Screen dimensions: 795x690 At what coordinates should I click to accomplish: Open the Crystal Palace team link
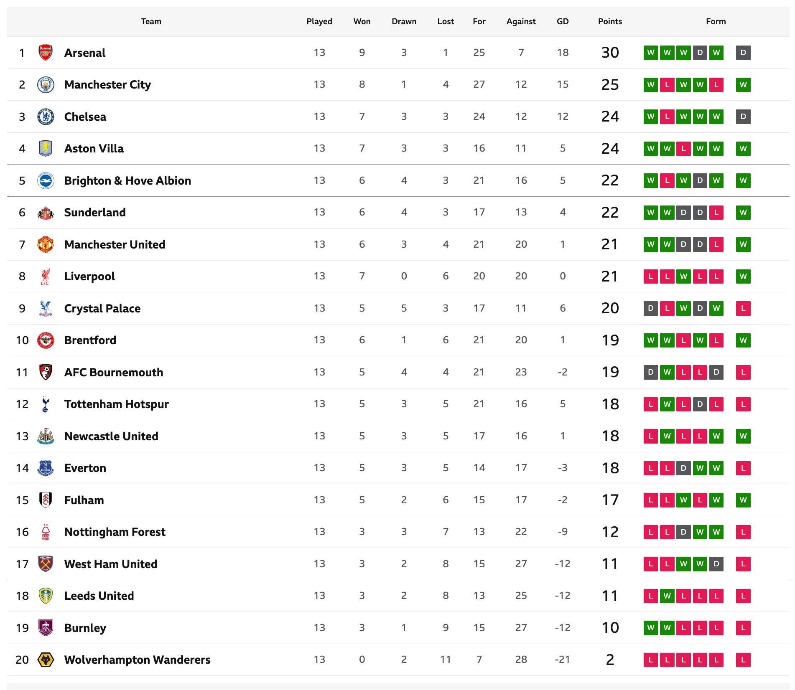[x=102, y=309]
